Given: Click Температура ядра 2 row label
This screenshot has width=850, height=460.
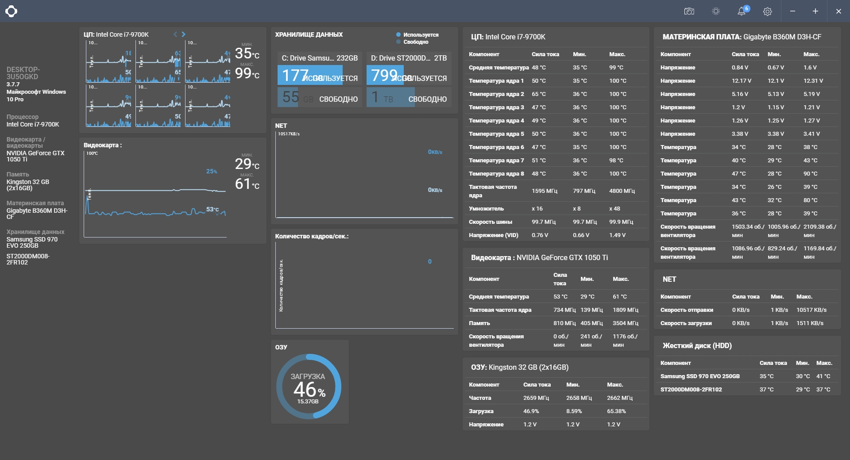Looking at the screenshot, I should click(x=496, y=94).
